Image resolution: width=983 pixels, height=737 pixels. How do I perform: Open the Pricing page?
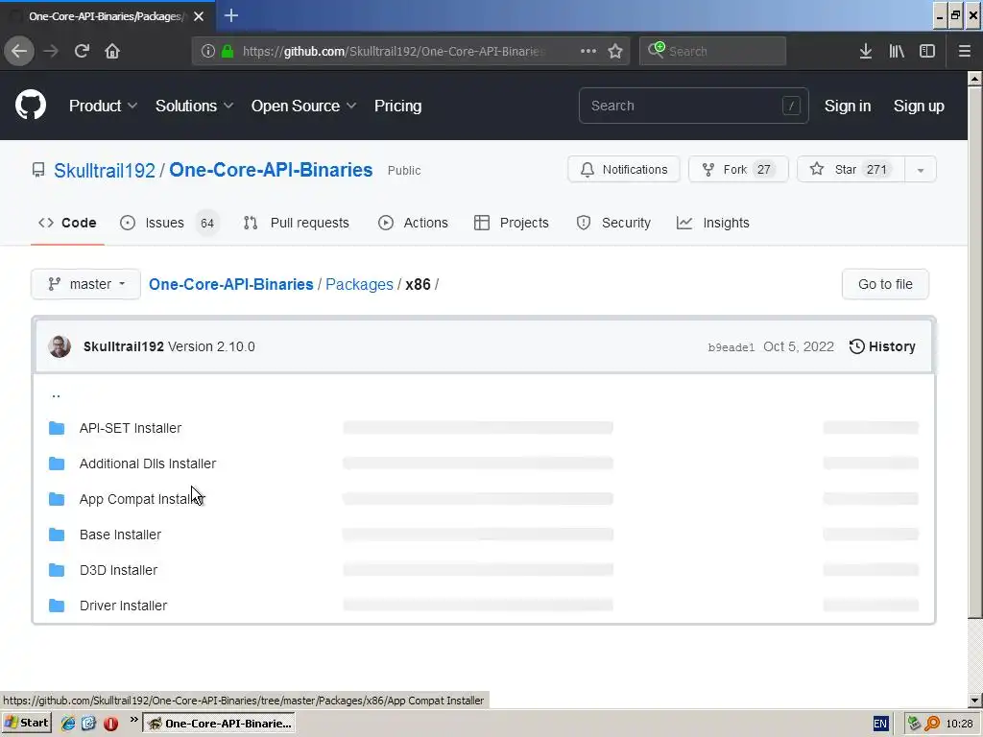[397, 106]
